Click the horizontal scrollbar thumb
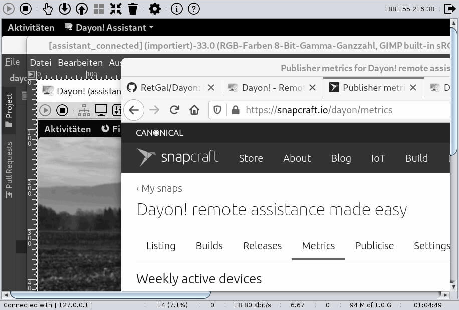 point(110,295)
